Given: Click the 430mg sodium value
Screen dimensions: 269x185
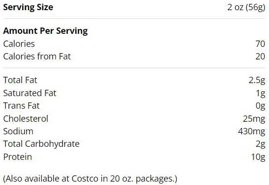Looking at the screenshot, I should coord(252,131).
